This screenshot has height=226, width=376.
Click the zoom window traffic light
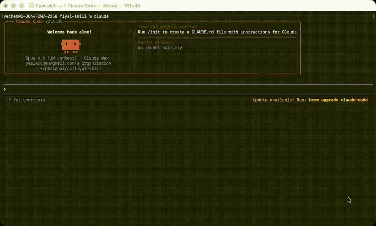click(x=22, y=6)
